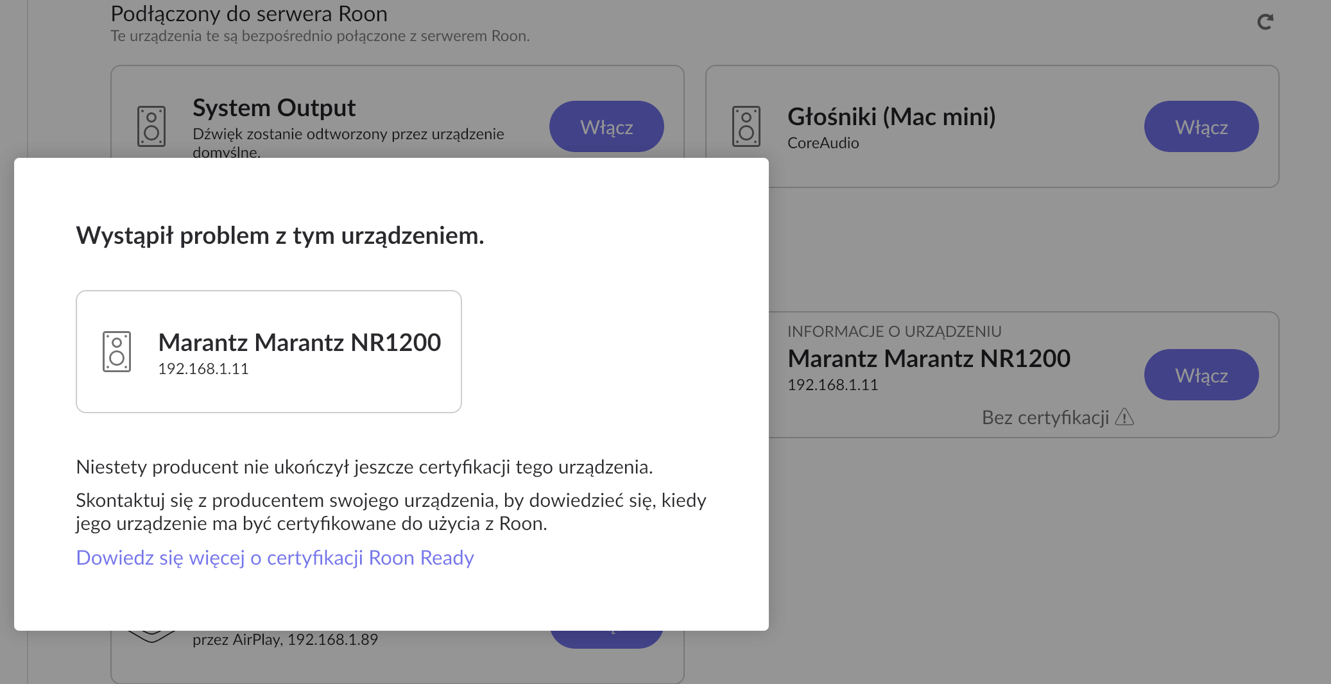Enable Głośniki (Mac mini) with Włącz button

tap(1201, 126)
